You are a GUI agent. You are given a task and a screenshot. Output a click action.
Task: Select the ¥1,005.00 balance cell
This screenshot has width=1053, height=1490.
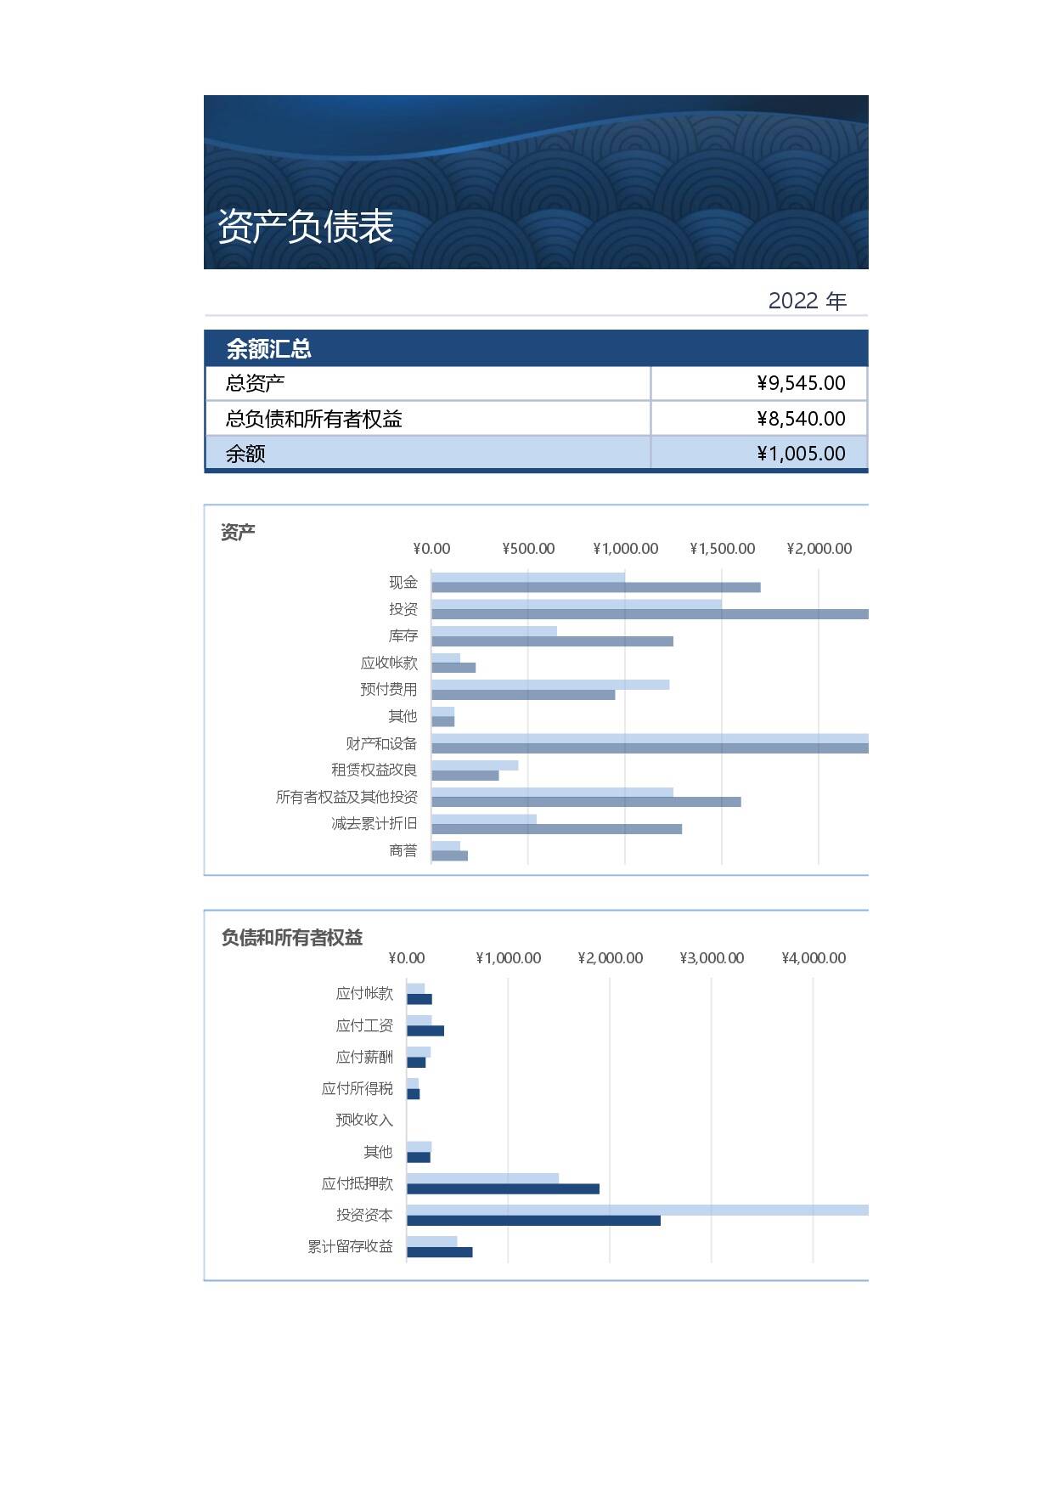[800, 454]
